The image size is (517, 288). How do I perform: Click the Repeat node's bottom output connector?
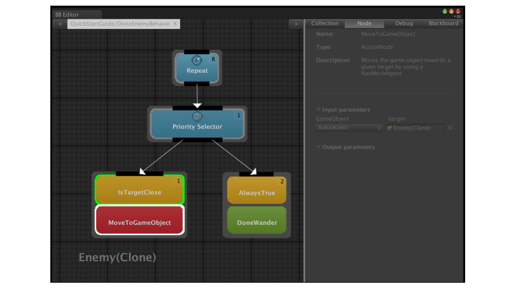(x=197, y=84)
